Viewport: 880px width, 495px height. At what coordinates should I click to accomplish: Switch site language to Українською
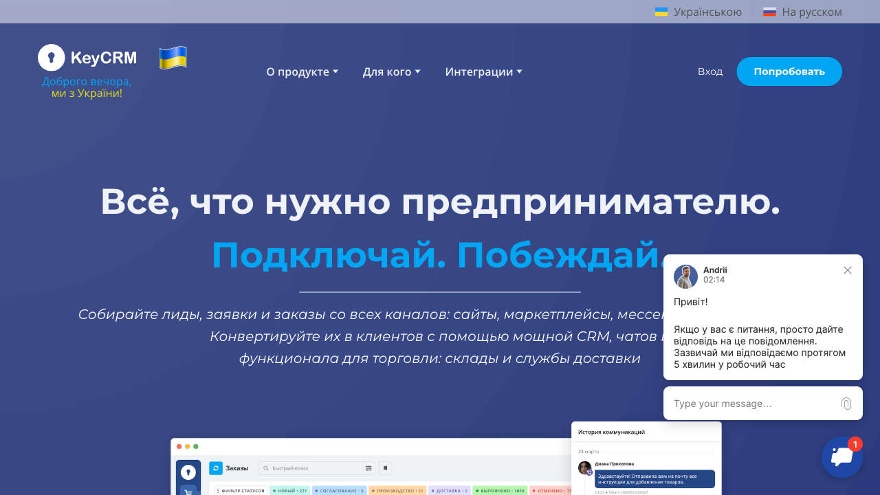pos(698,12)
